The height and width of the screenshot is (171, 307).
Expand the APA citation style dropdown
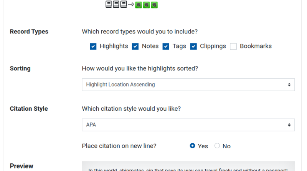point(188,125)
